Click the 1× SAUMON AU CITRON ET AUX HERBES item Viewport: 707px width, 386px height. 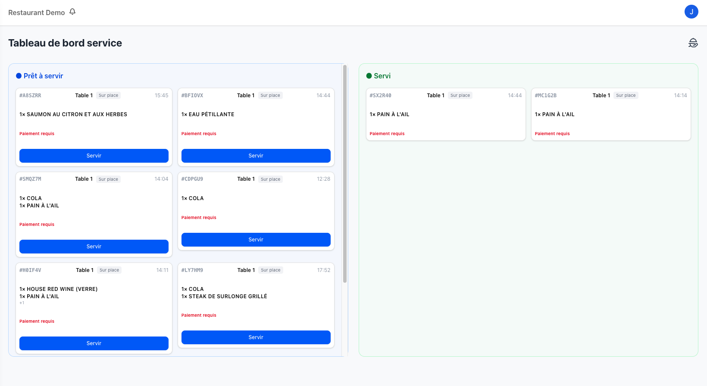(73, 114)
